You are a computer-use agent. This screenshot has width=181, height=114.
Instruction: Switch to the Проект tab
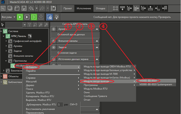(x=68, y=8)
